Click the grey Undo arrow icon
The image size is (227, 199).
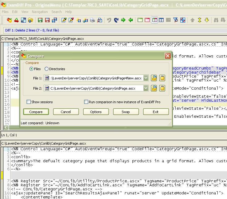pos(109,20)
